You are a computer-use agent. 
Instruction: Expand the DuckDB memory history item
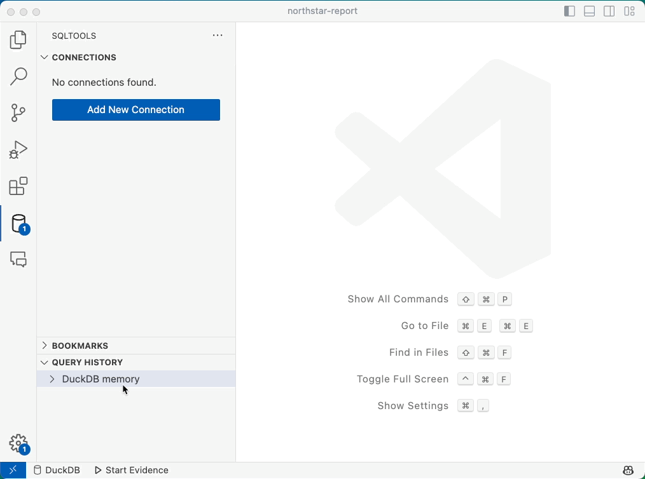[x=52, y=379]
